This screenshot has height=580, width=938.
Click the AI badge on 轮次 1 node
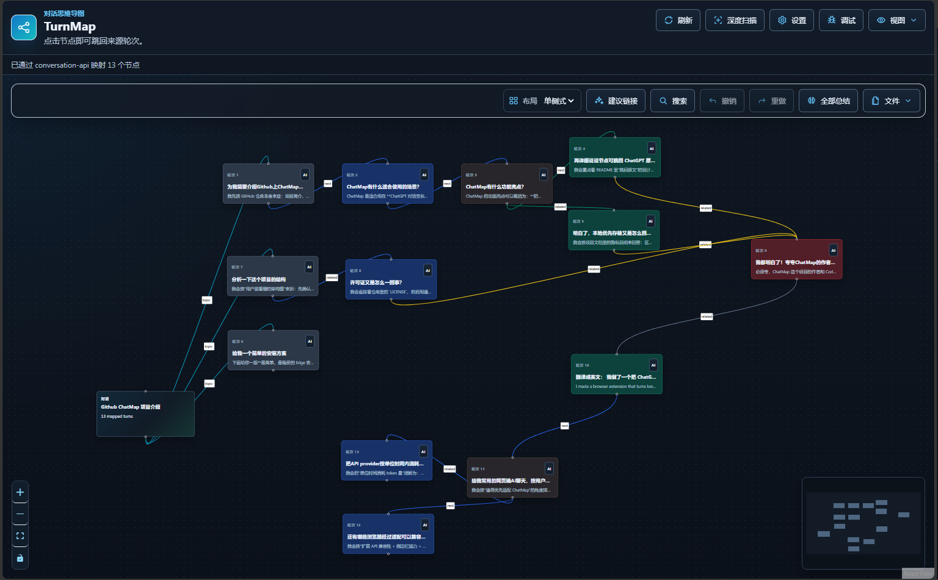(x=305, y=174)
